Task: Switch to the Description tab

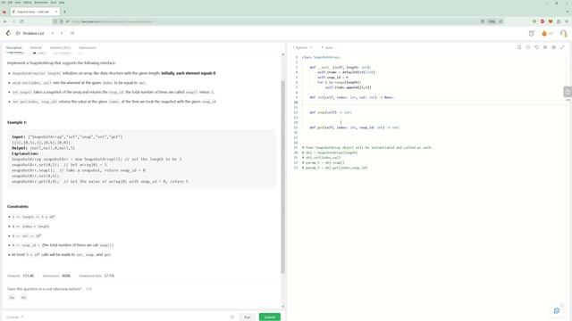Action: pyautogui.click(x=14, y=47)
